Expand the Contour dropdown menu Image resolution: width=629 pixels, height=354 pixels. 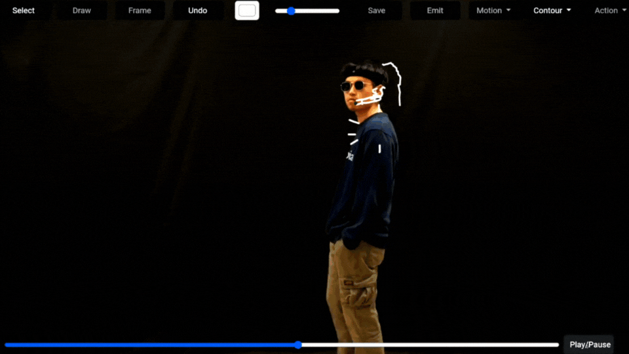point(552,10)
